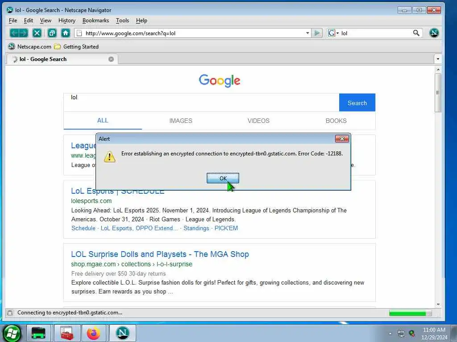
Task: Stop page loading with X button
Action: point(37,33)
